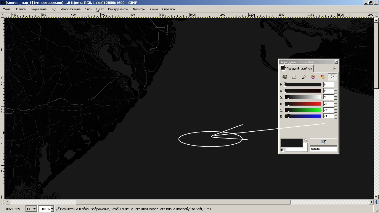Open the Watercolor brush color selector
This screenshot has width=379, height=213.
(303, 77)
